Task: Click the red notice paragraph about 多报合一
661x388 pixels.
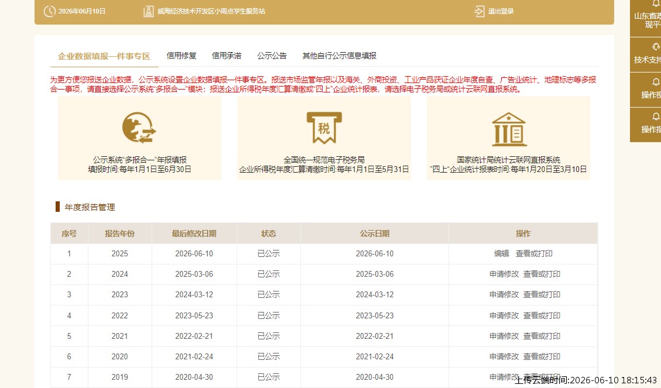Action: [x=323, y=84]
